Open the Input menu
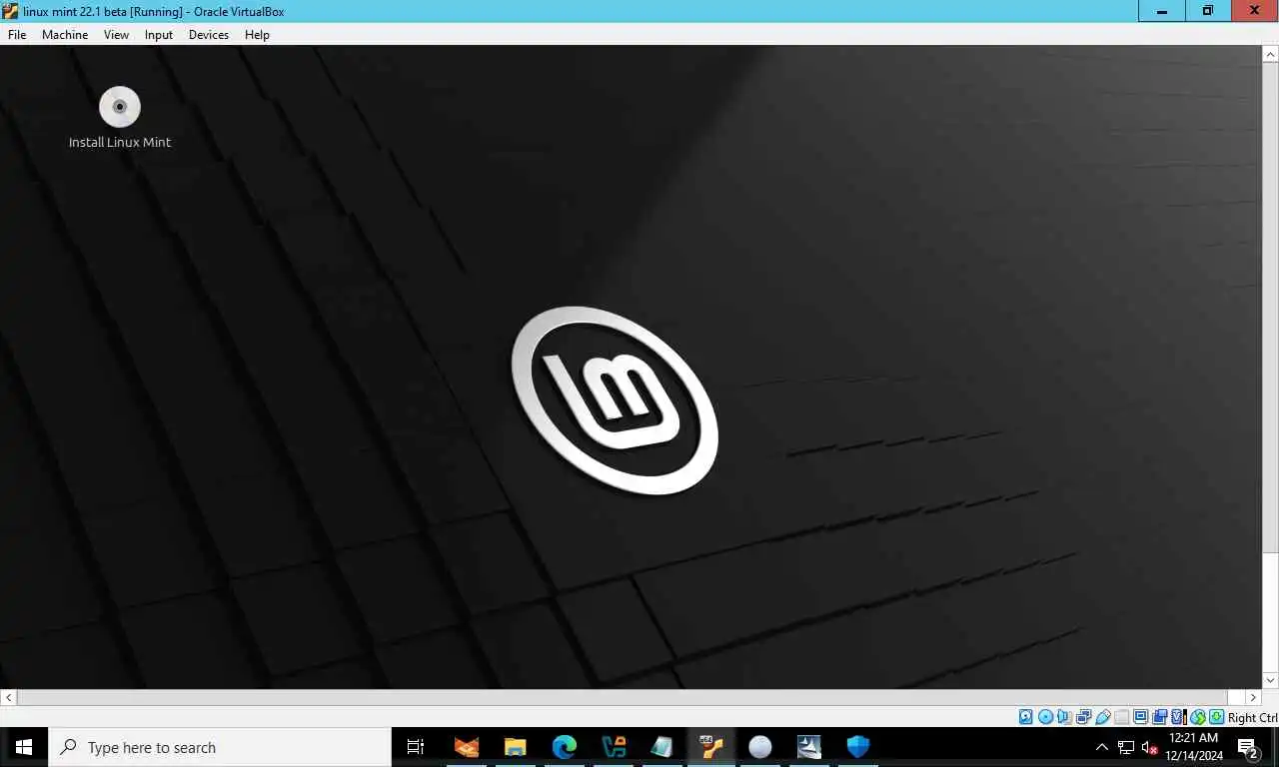This screenshot has height=767, width=1279. click(159, 34)
